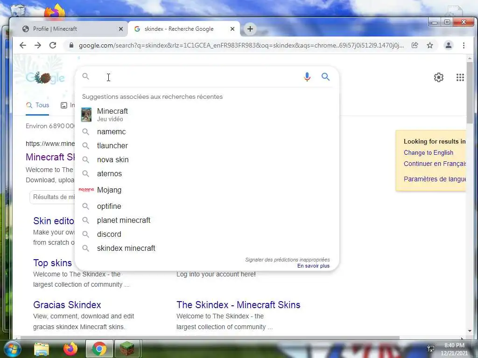Open the Top skins sitelink
This screenshot has height=358, width=478.
[x=52, y=263]
